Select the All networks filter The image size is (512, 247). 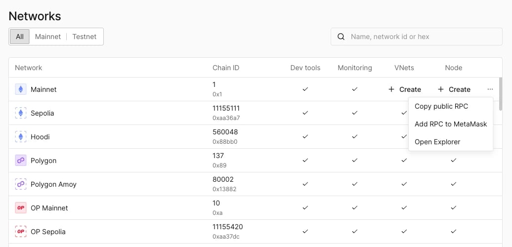(x=20, y=37)
